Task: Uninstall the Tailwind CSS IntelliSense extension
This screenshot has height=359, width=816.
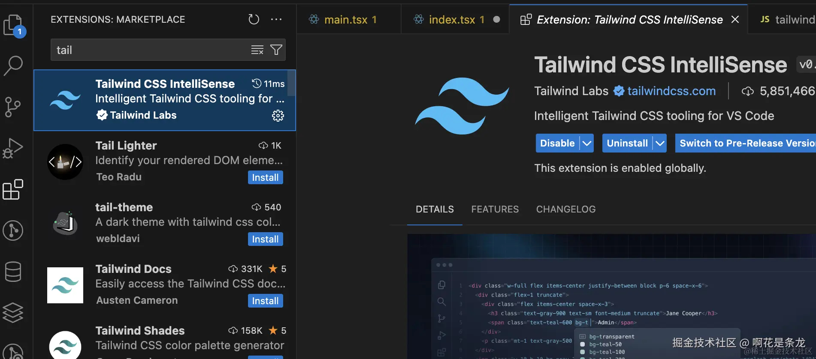Action: coord(627,143)
